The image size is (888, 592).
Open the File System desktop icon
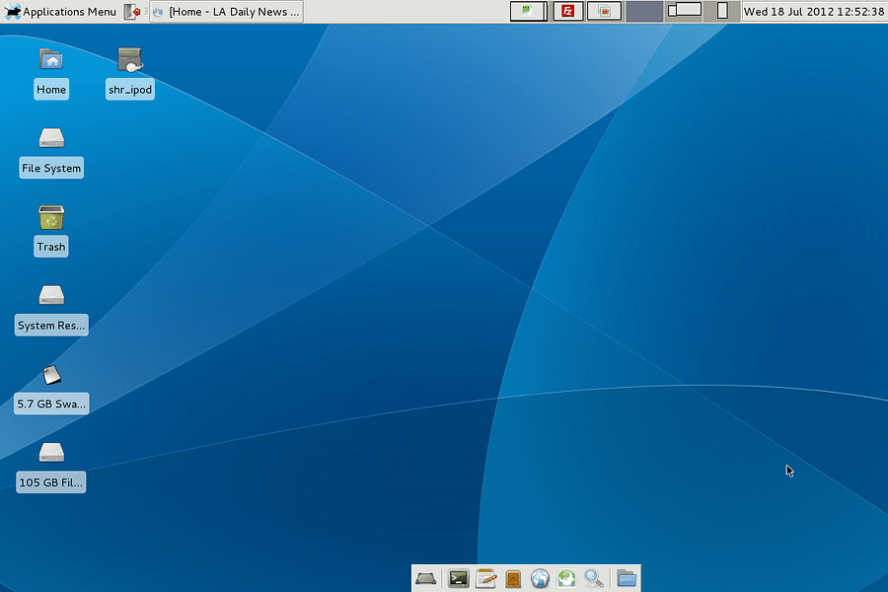51,148
